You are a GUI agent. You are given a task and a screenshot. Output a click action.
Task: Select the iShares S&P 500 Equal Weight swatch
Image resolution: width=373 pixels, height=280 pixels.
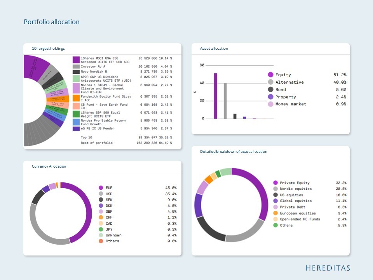pos(76,114)
